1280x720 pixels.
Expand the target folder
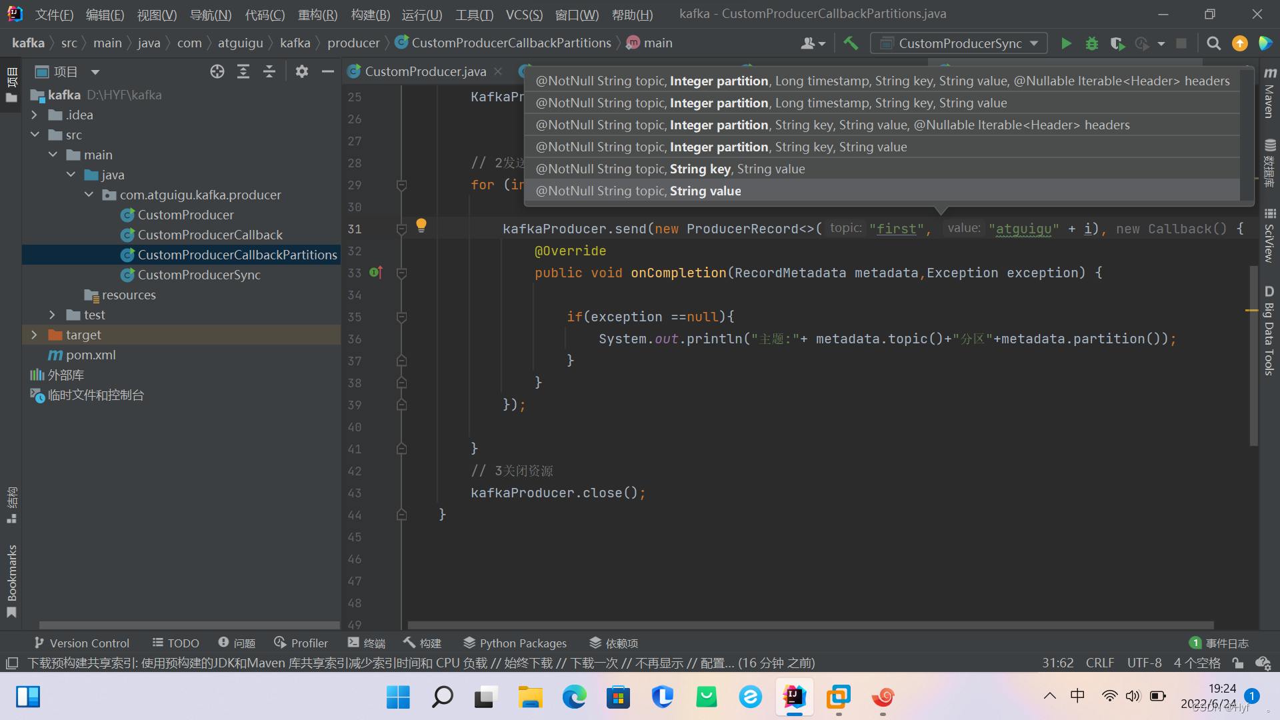[35, 335]
